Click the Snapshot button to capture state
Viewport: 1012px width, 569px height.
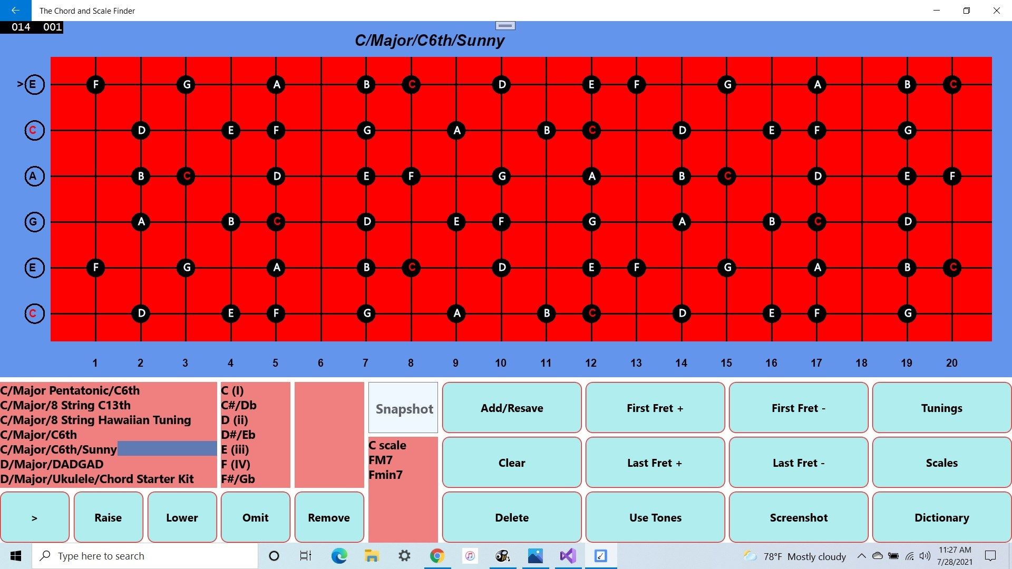coord(403,407)
